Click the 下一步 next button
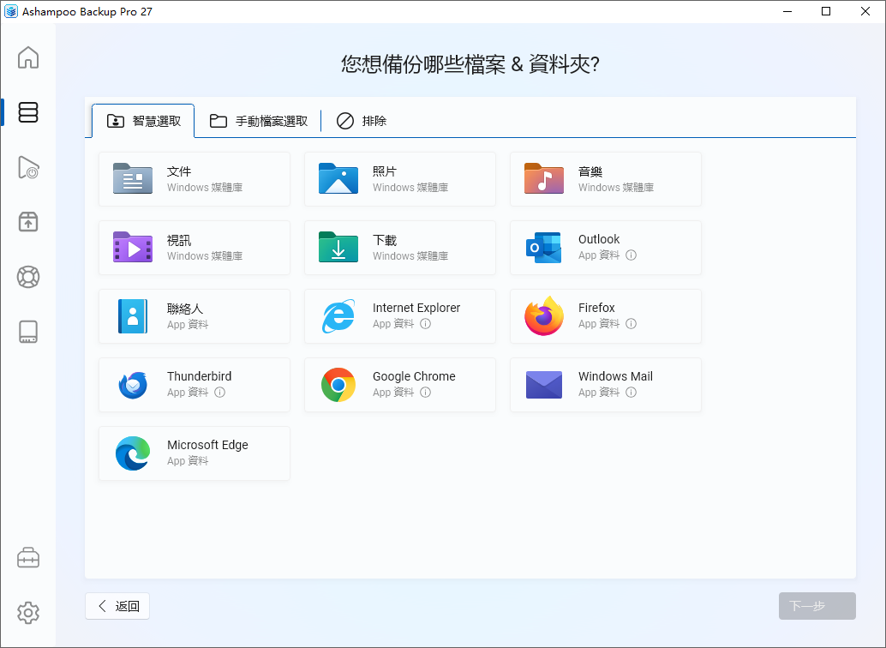Screen dimensions: 886x648 [817, 606]
